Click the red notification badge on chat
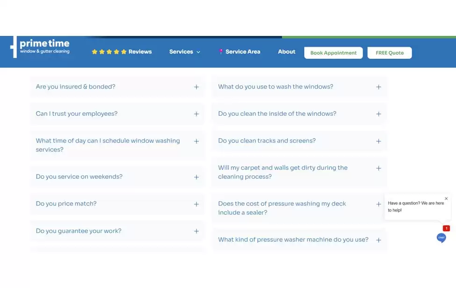The image size is (456, 288). [x=446, y=228]
